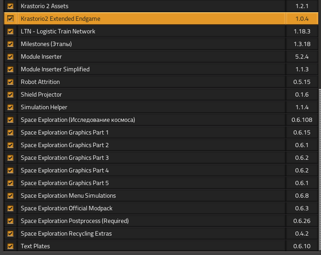This screenshot has width=321, height=255.
Task: Toggle Space Exploration Graphics Part 3 checkbox
Action: 10,158
